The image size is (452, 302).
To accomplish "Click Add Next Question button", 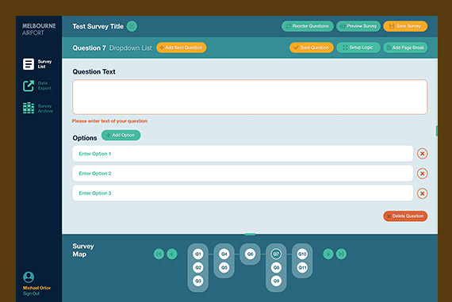I will click(x=182, y=48).
